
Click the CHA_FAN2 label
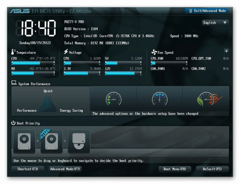pyautogui.click(x=199, y=69)
